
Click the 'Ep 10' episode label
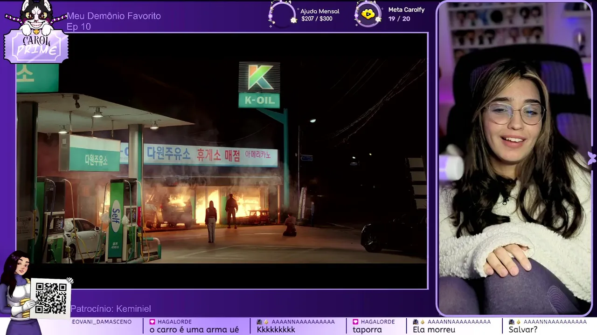(x=79, y=27)
